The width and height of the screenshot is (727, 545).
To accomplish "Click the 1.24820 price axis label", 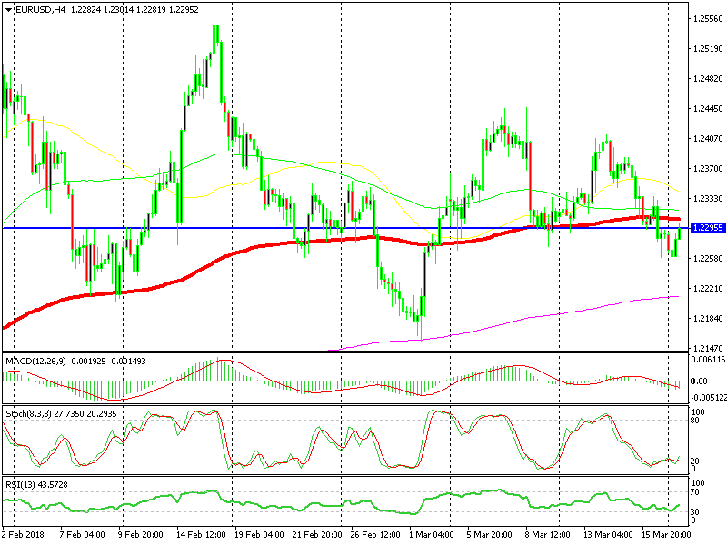I will (708, 79).
